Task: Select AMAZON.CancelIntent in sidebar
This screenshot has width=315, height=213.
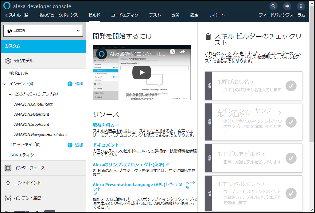Action: pyautogui.click(x=33, y=104)
